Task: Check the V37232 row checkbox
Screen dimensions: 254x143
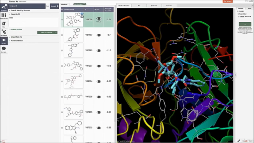Action: 62,128
